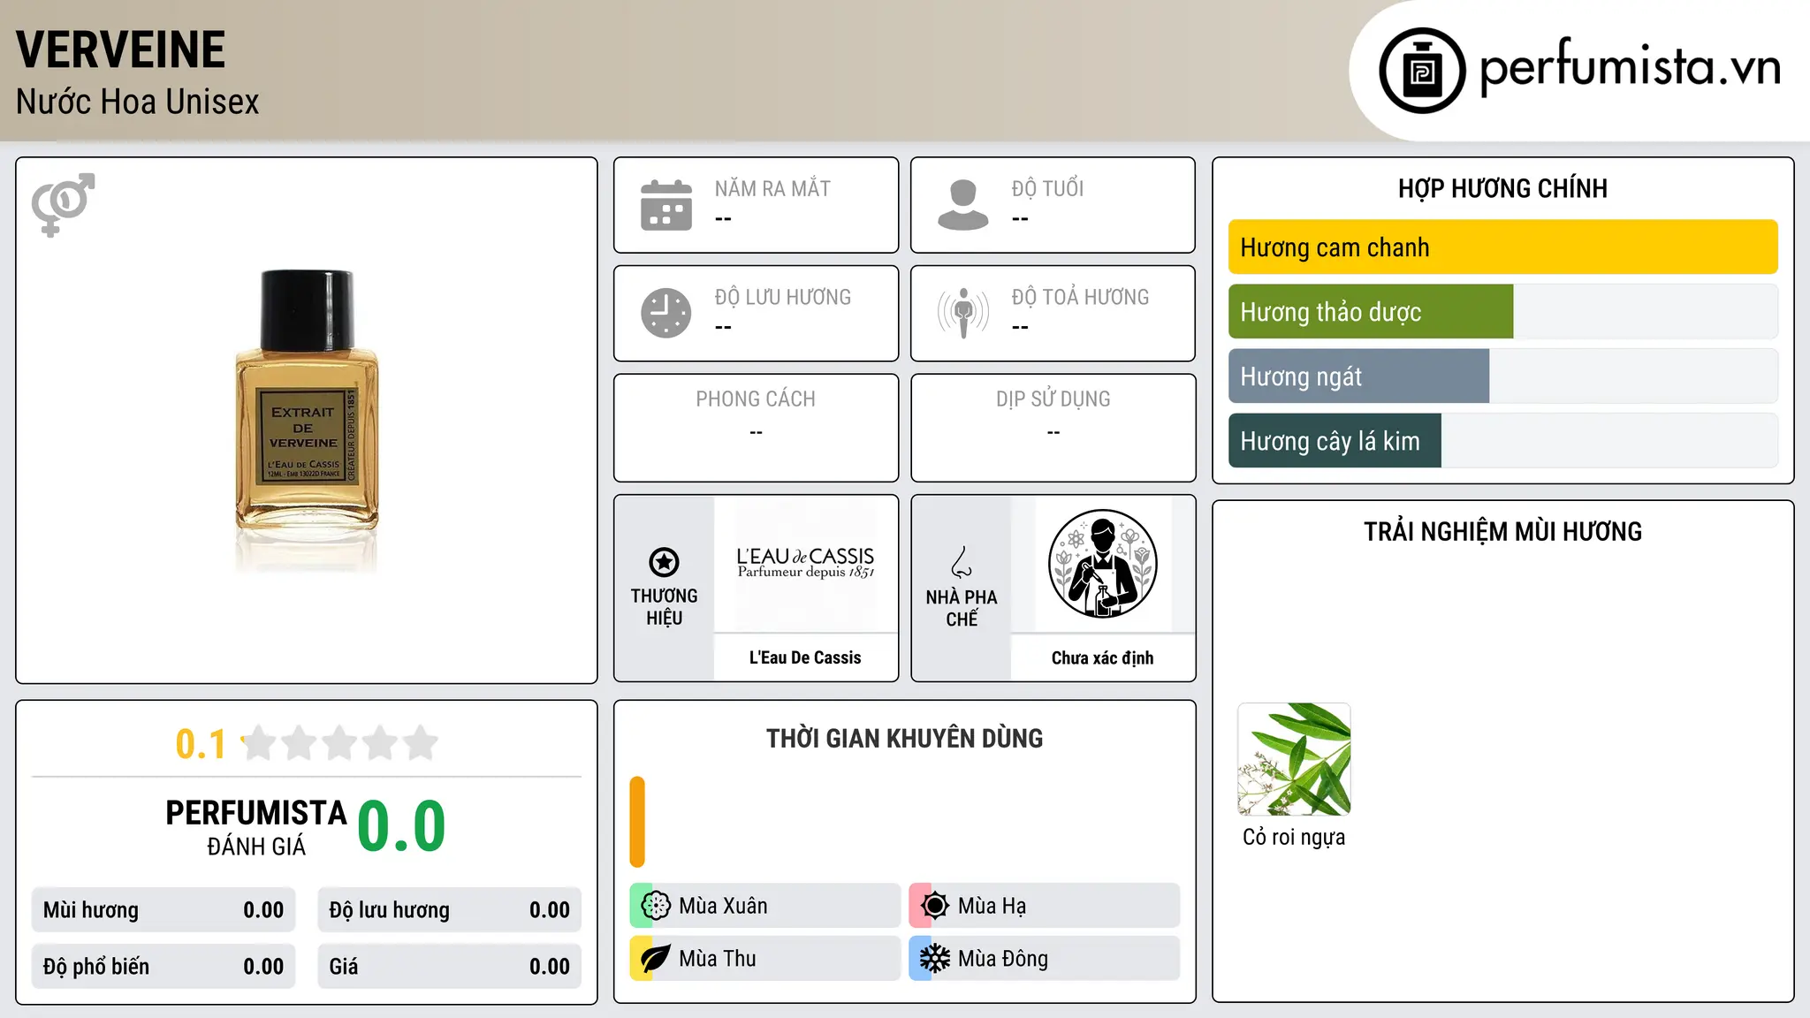Click the Độ phổ biến score row
Viewport: 1810px width, 1018px height.
click(163, 966)
